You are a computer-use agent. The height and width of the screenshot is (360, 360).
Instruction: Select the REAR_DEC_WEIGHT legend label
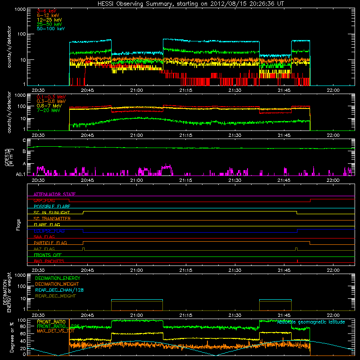[55, 296]
